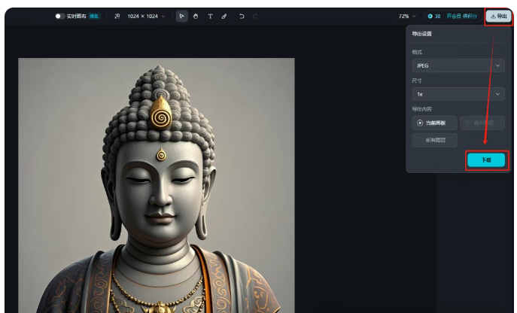Open the JPEG format dropdown

point(458,65)
